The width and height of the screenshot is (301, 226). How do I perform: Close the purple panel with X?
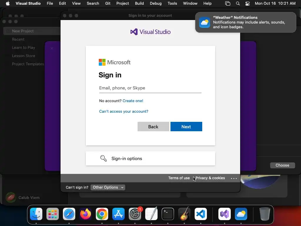[x=52, y=49]
